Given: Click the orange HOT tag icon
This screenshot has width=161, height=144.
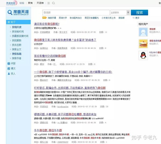Looking at the screenshot, I should [x=45, y=18].
